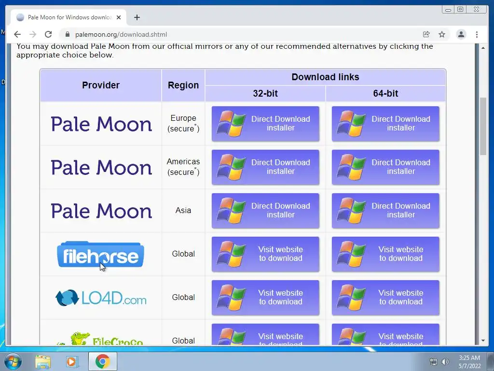Click the share page icon in address bar

point(426,34)
